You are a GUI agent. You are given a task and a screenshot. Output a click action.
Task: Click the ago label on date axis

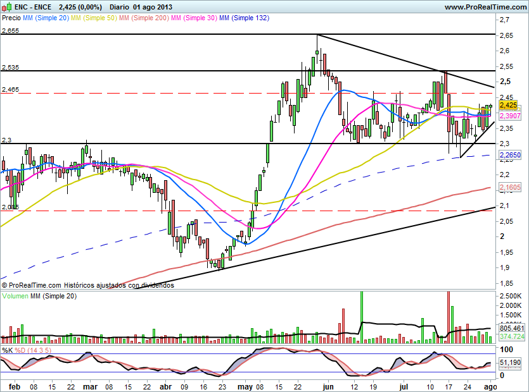491,387
